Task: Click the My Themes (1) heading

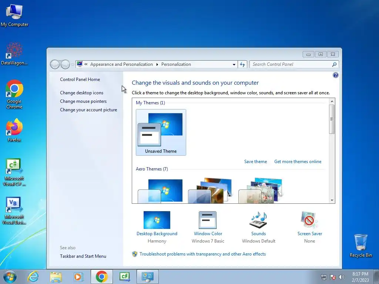Action: (x=150, y=103)
